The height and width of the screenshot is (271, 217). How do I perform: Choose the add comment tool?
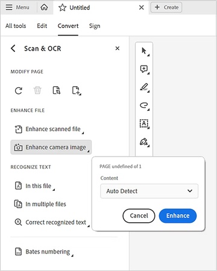(144, 69)
